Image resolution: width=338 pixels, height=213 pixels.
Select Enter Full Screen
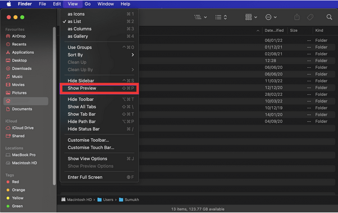pos(99,177)
